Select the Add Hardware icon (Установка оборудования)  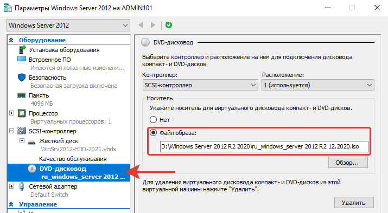(x=22, y=50)
